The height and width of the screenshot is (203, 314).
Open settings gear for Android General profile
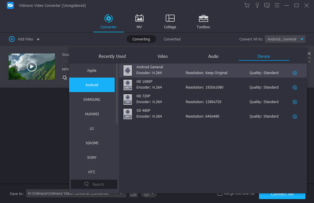(294, 73)
